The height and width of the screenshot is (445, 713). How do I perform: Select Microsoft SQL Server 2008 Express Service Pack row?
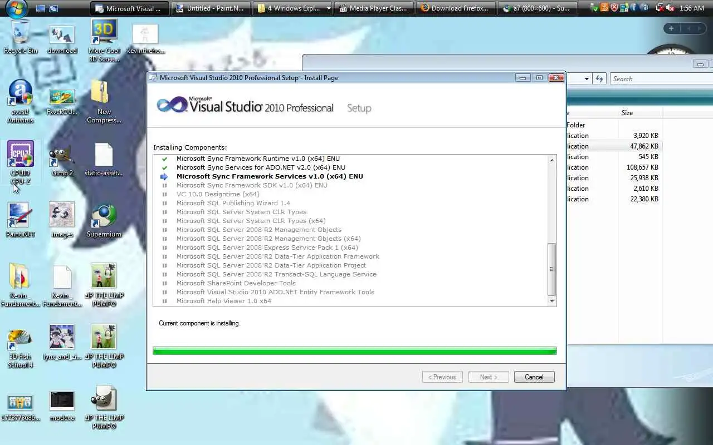pos(267,248)
